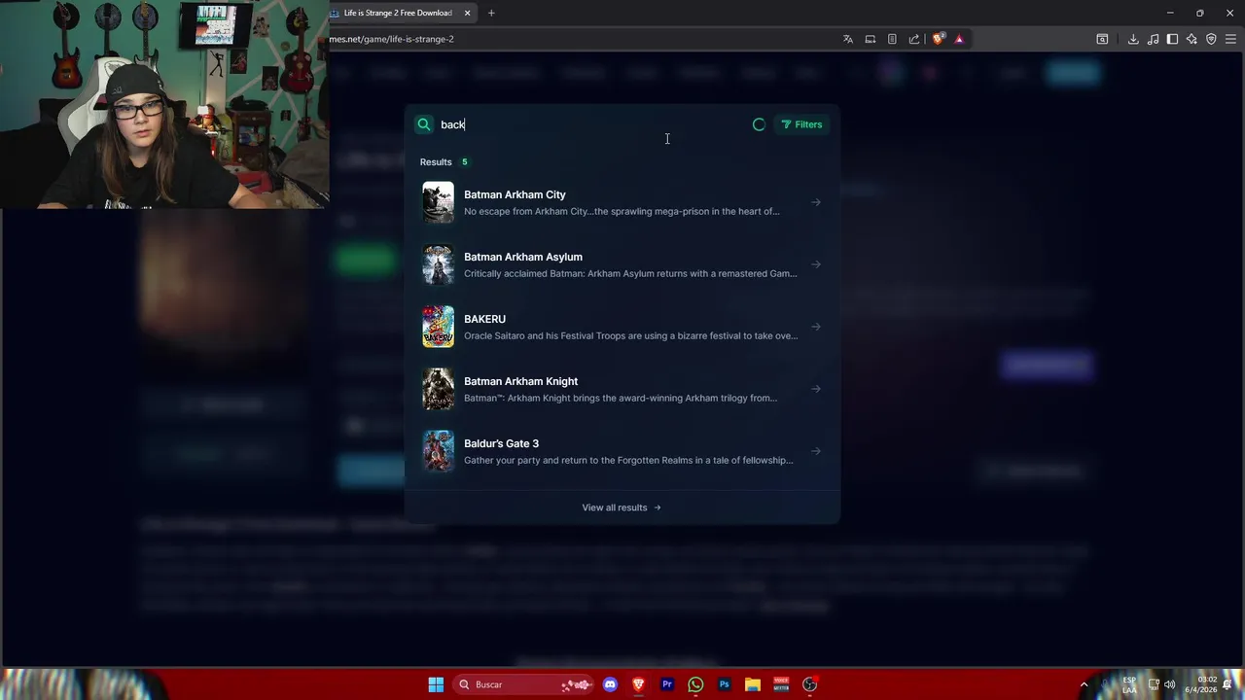Open the browser hamburger menu
1245x700 pixels.
point(1230,39)
